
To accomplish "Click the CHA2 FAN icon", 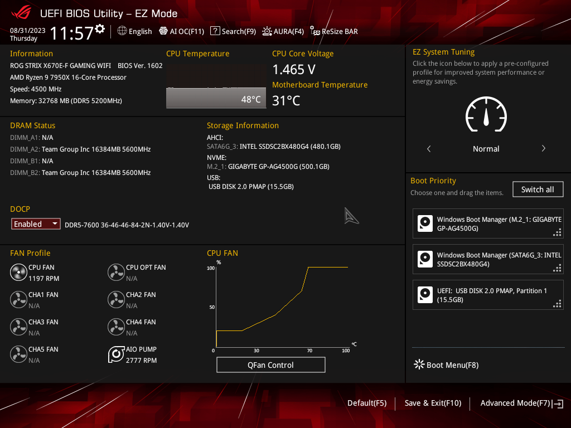I will pyautogui.click(x=116, y=299).
